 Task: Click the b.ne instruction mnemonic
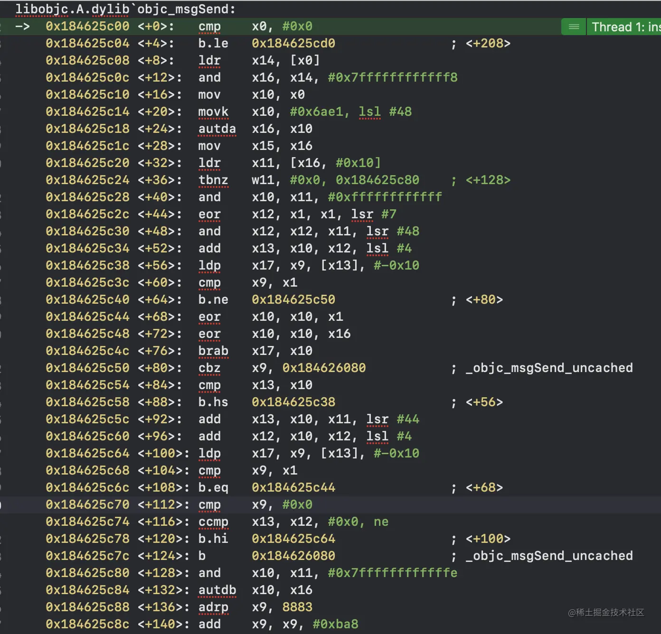pos(213,300)
